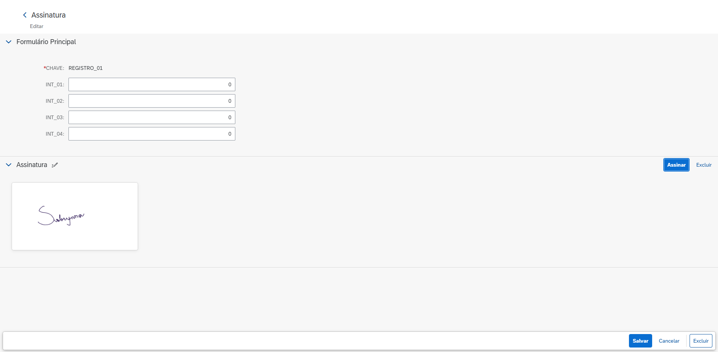Click into the INT_02 input field
Viewport: 718px width, 352px height.
pyautogui.click(x=152, y=101)
